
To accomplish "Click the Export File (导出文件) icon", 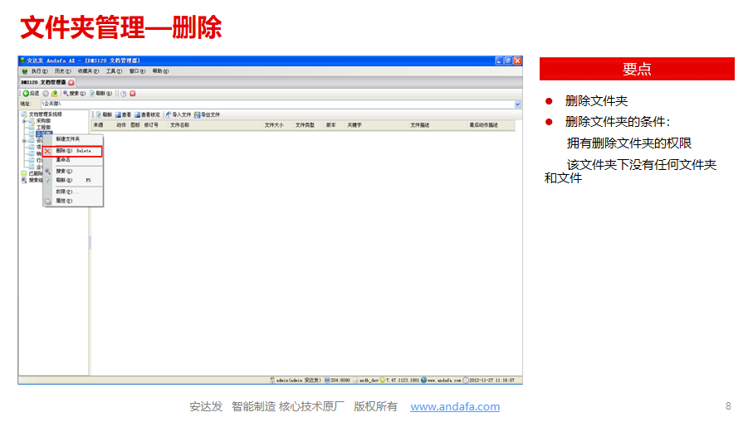I will [x=207, y=114].
